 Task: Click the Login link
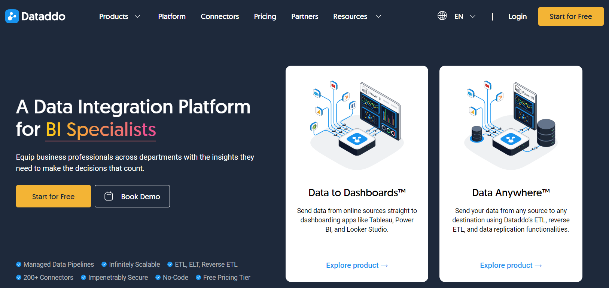coord(518,16)
